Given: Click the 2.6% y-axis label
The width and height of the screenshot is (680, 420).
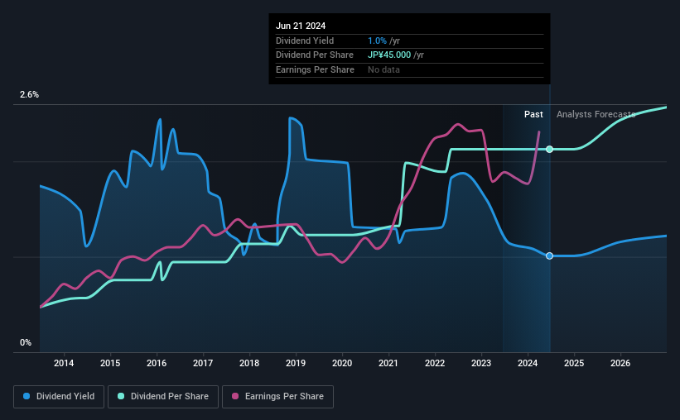Looking at the screenshot, I should [x=29, y=94].
